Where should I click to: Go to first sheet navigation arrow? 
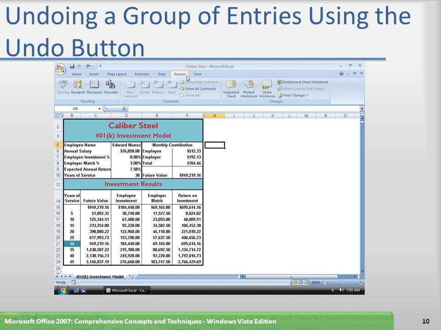[57, 277]
